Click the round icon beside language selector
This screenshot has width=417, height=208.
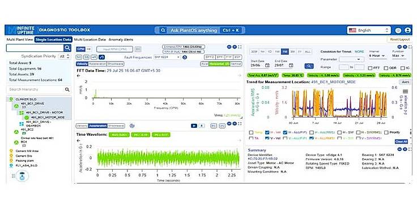tap(398, 31)
